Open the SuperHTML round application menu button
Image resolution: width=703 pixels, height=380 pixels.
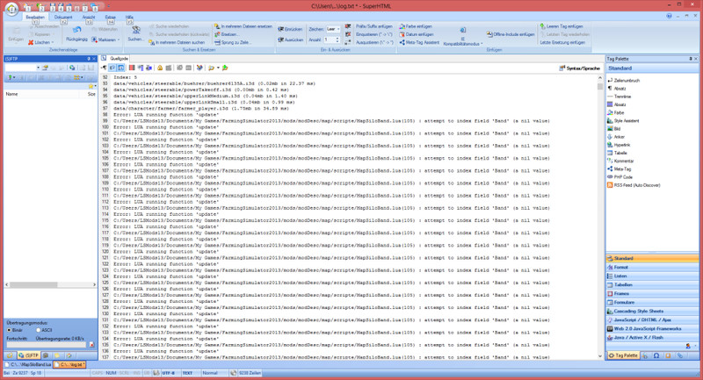click(x=11, y=8)
